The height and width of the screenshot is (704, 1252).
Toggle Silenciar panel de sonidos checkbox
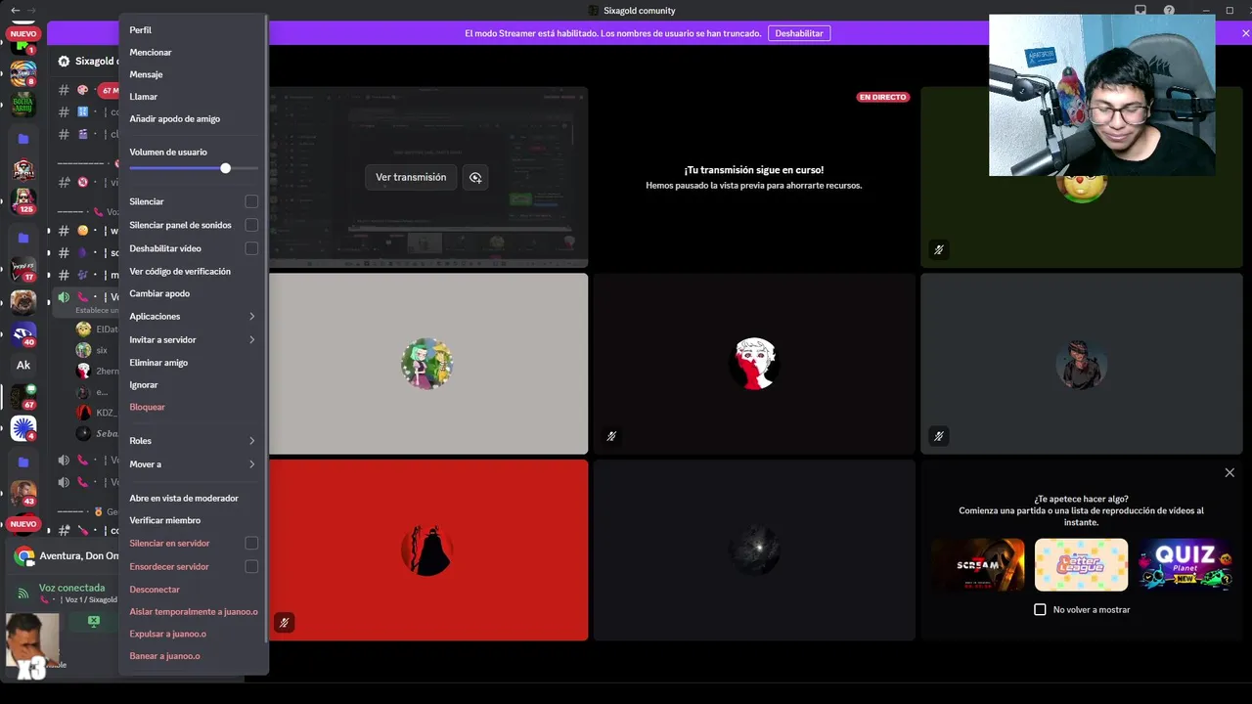[x=251, y=225]
